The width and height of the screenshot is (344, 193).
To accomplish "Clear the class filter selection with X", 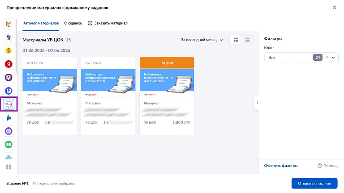I will (x=327, y=57).
